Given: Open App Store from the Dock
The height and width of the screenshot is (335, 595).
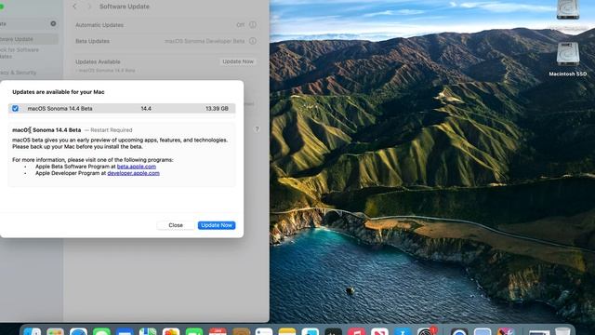Looking at the screenshot, I should tap(403, 331).
